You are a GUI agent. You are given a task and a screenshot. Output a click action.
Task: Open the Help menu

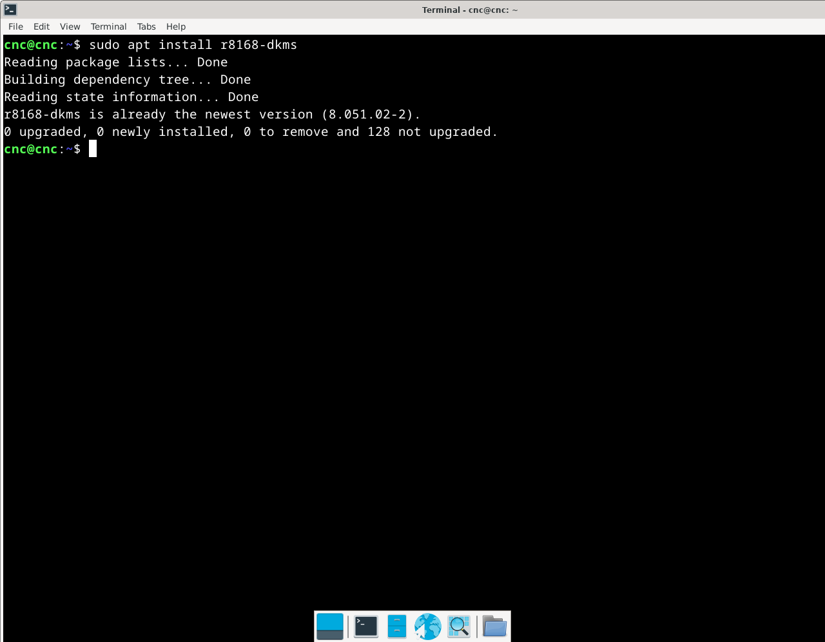click(x=176, y=26)
